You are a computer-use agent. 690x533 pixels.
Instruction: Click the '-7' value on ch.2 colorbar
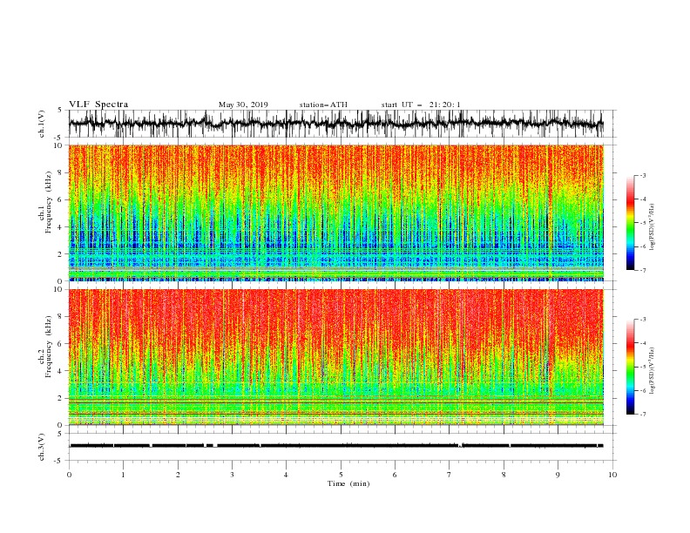pyautogui.click(x=643, y=415)
